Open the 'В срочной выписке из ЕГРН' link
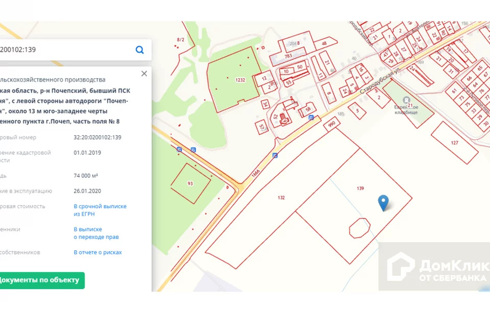490x327 pixels. point(100,210)
